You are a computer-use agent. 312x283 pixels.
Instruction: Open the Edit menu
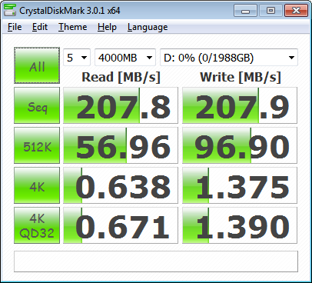click(40, 27)
